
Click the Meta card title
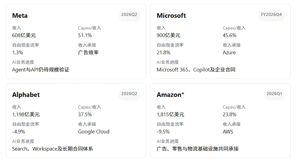[20, 16]
